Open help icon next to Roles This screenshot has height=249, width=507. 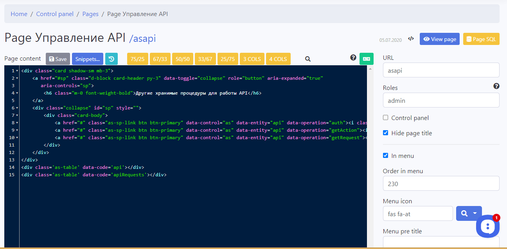click(x=496, y=86)
